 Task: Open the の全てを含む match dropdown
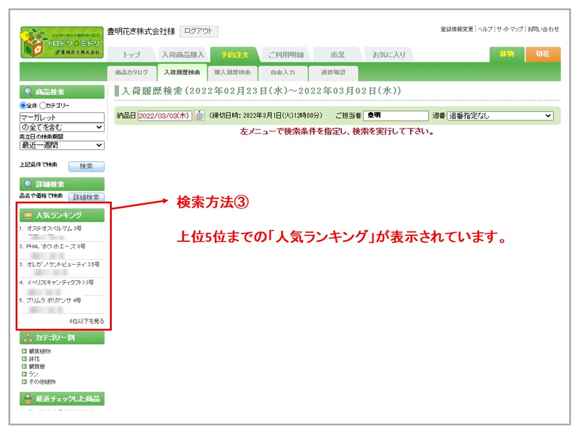coord(61,127)
